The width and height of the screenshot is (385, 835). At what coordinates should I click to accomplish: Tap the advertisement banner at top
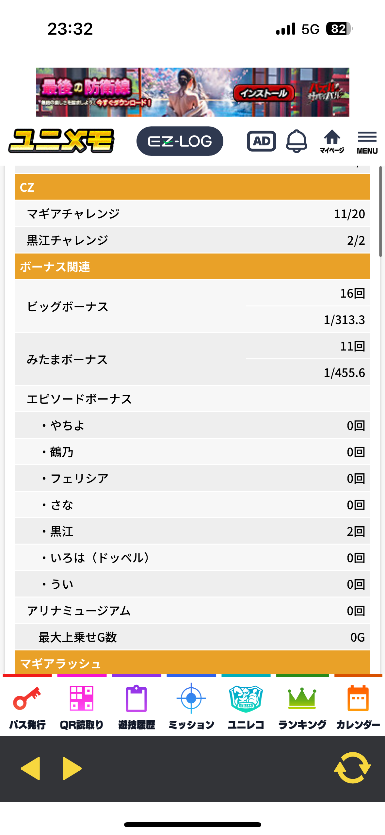(193, 92)
